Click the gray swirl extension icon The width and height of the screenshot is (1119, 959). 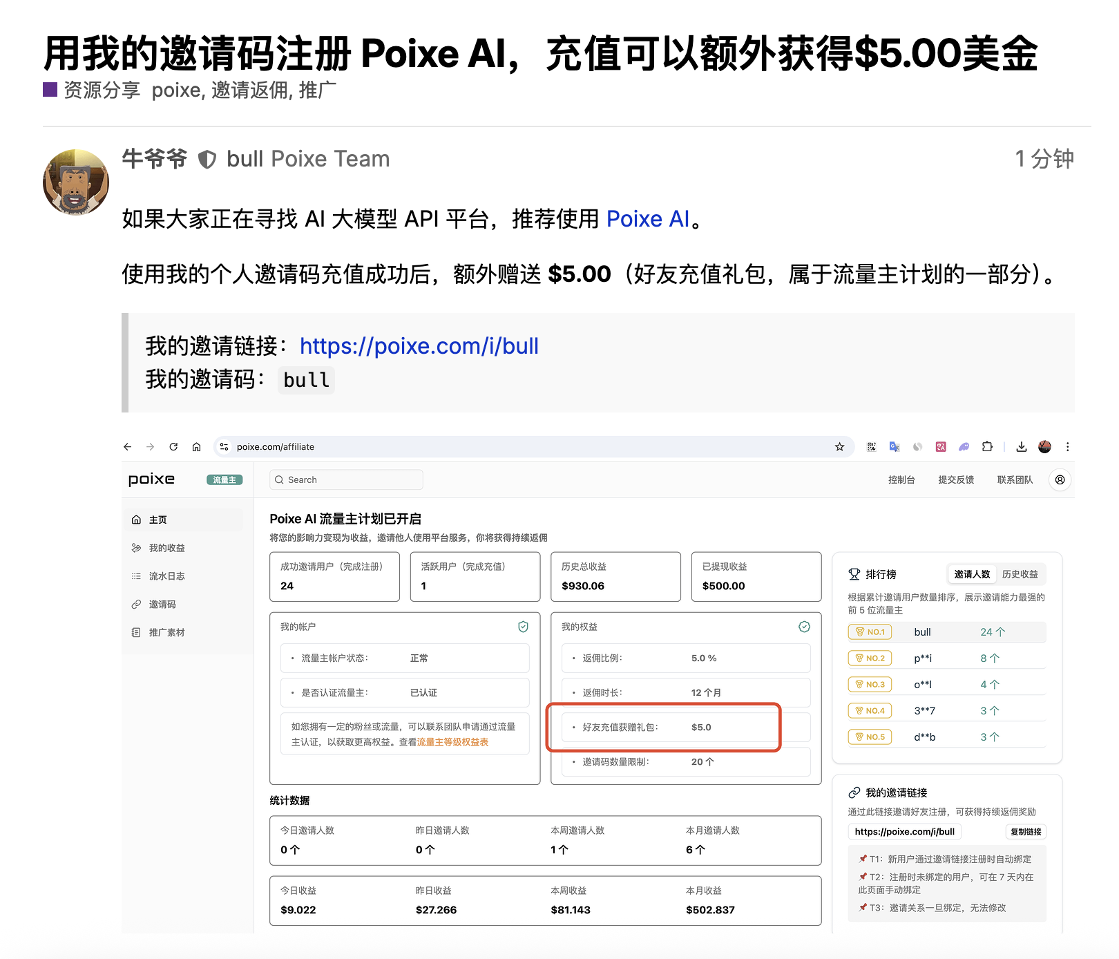tap(917, 447)
